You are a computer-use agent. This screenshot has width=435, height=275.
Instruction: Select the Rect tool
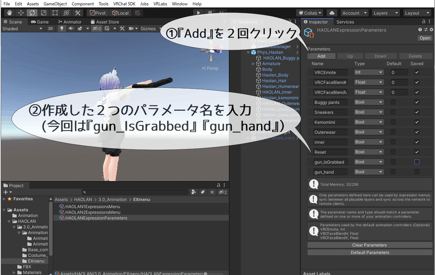click(55, 13)
